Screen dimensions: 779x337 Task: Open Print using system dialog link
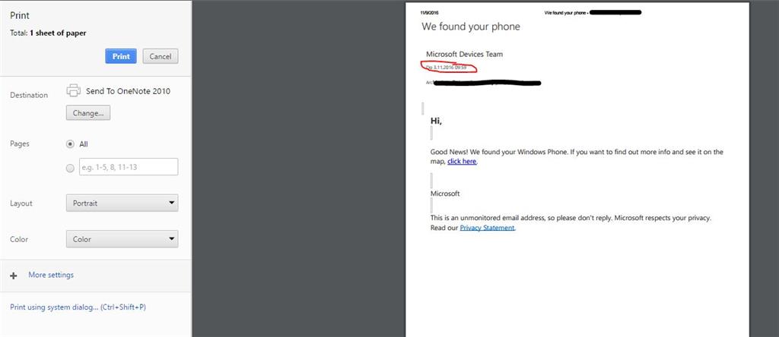click(x=78, y=307)
